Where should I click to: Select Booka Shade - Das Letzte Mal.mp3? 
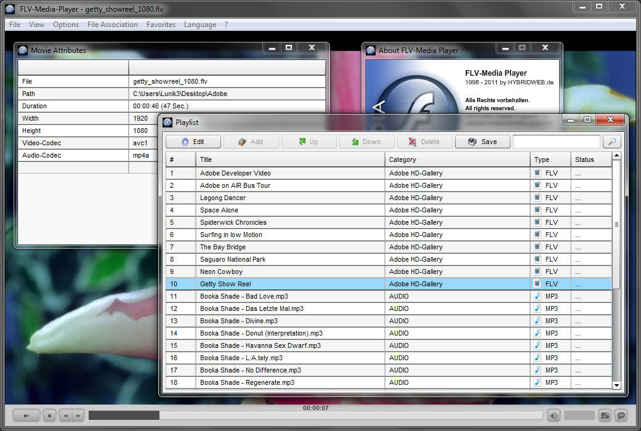pos(389,308)
